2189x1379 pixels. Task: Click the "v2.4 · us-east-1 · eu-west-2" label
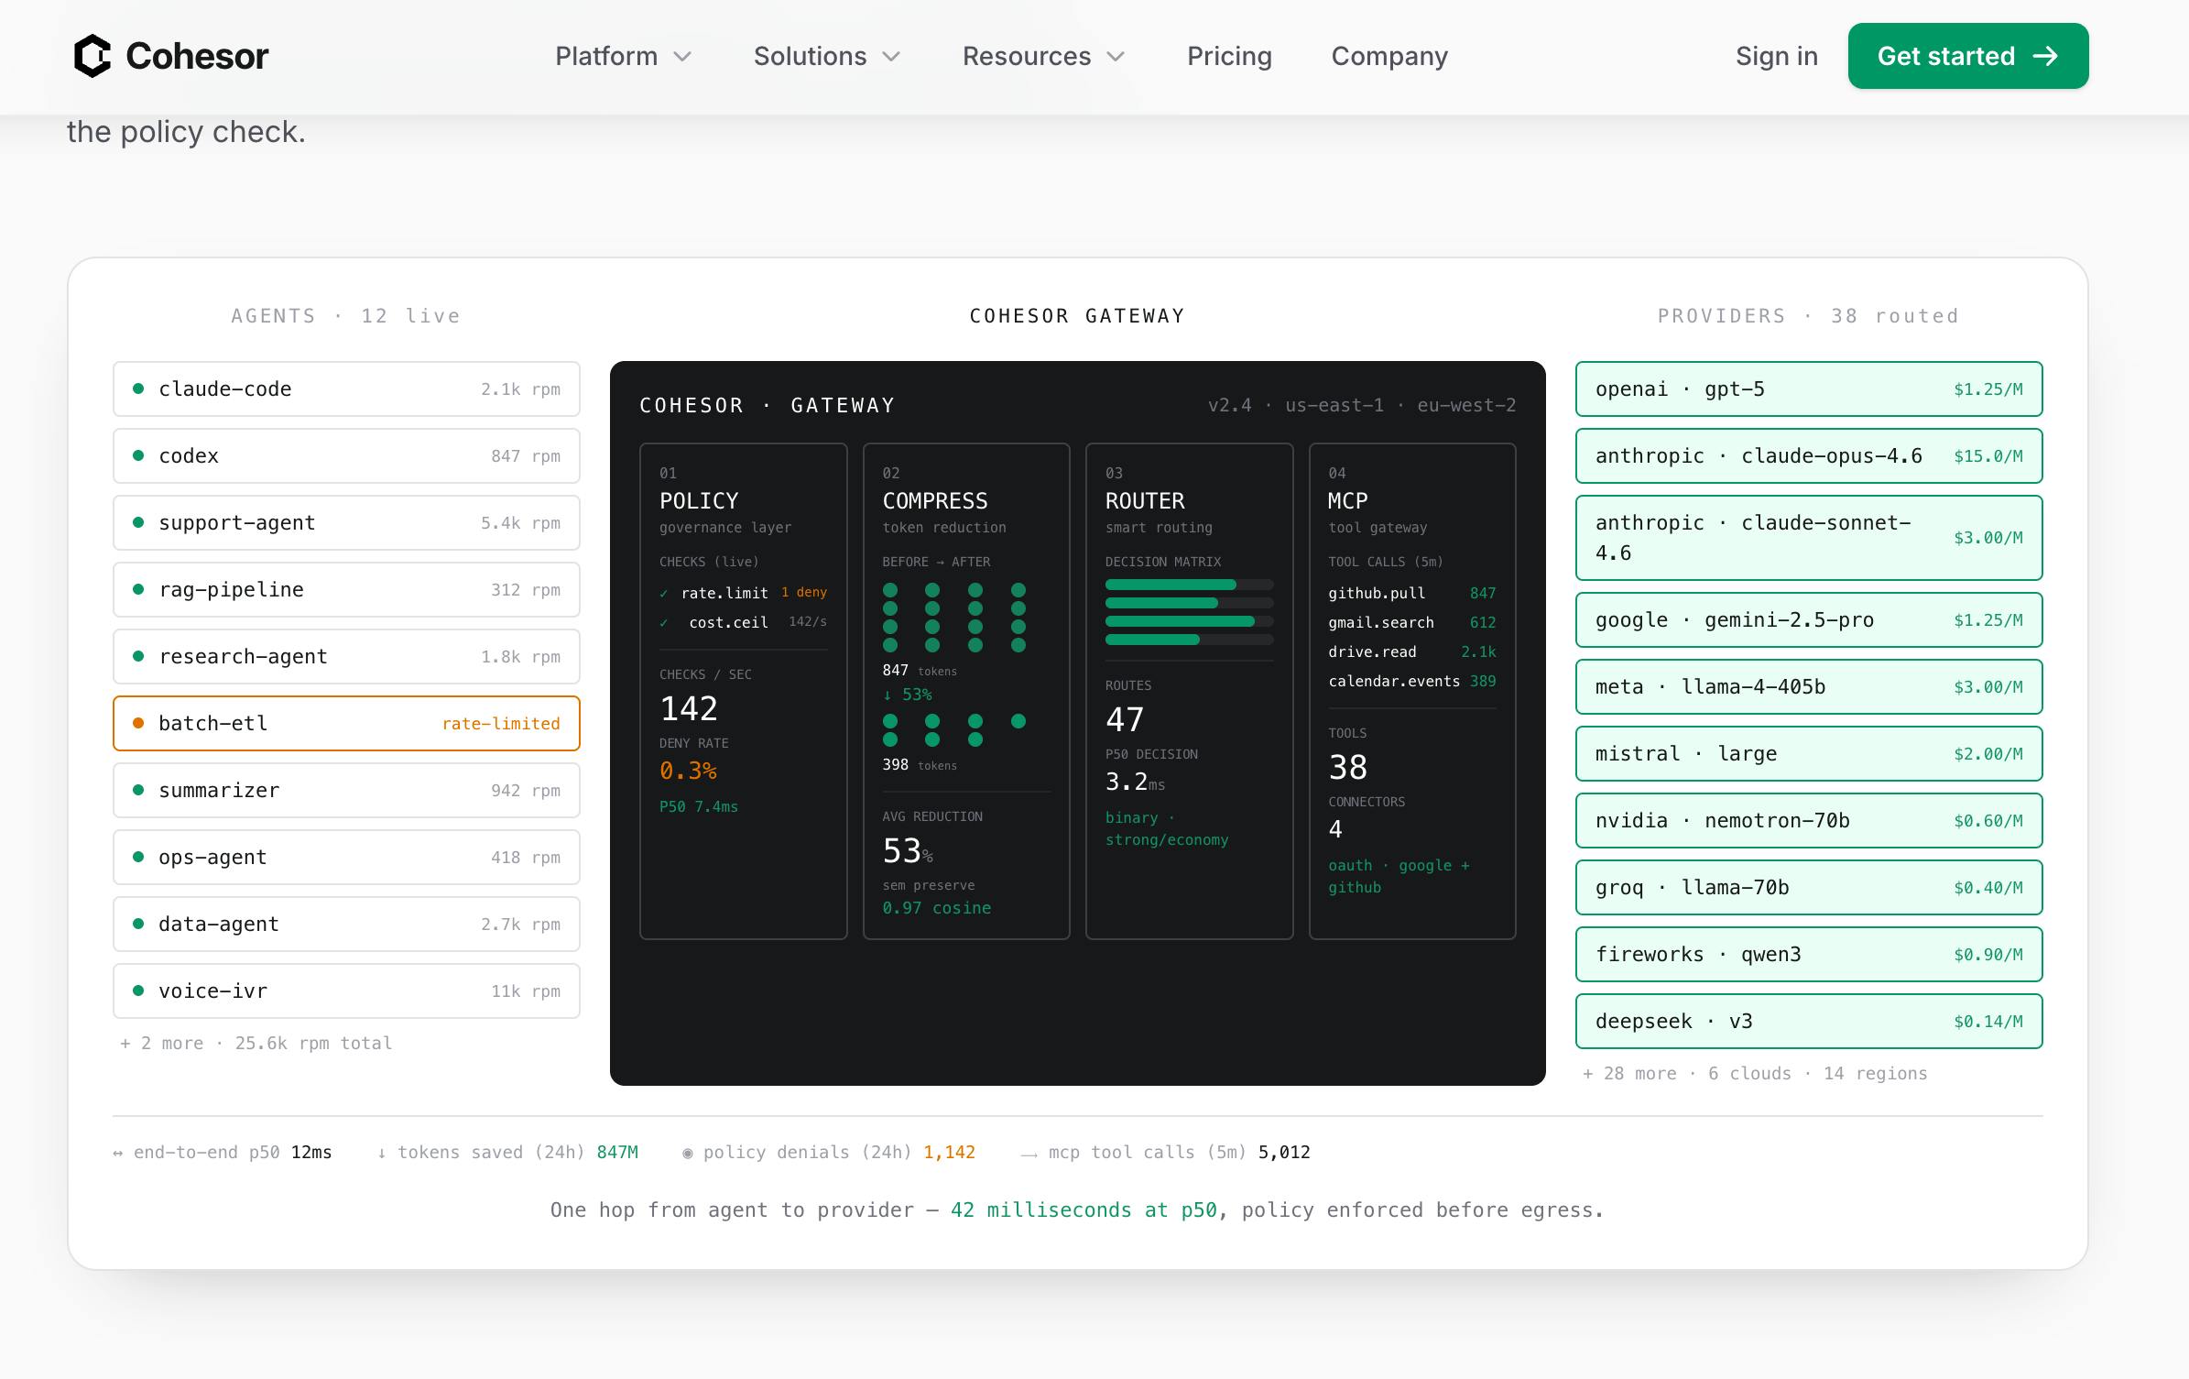(1362, 405)
